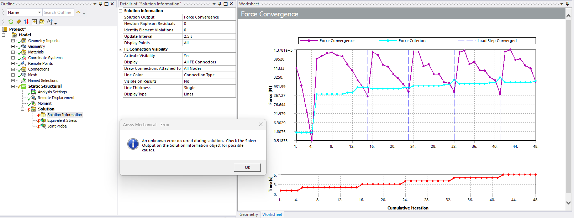The image size is (574, 218).
Task: Open dropdown arrow next to A-Z sort
Action: coord(56,24)
